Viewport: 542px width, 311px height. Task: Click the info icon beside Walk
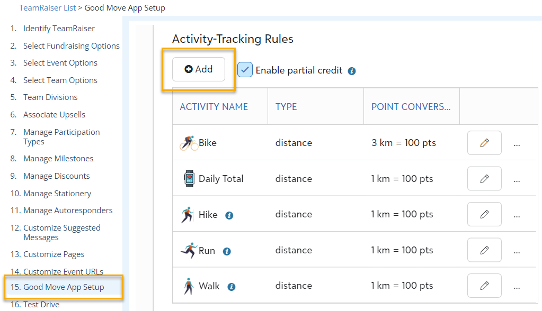pyautogui.click(x=231, y=287)
